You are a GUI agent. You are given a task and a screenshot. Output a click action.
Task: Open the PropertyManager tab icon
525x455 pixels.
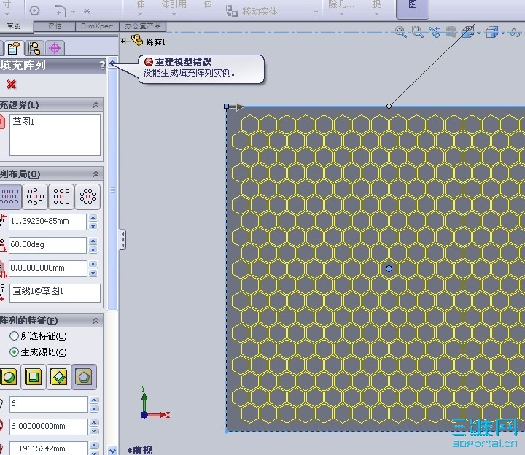pyautogui.click(x=14, y=48)
